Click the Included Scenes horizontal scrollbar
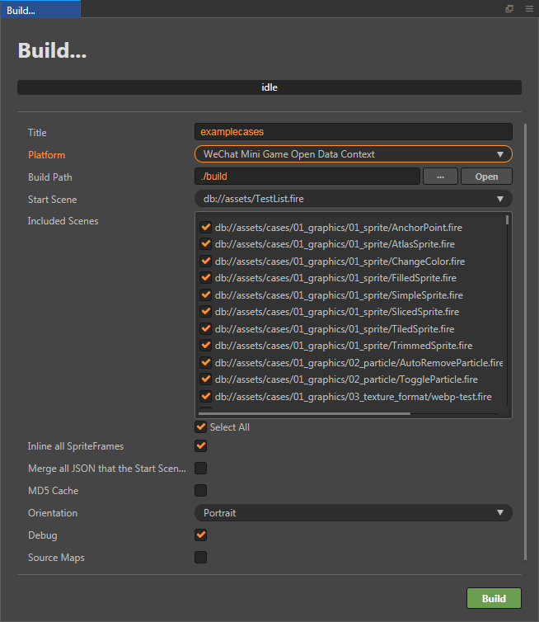The width and height of the screenshot is (539, 622). 305,413
